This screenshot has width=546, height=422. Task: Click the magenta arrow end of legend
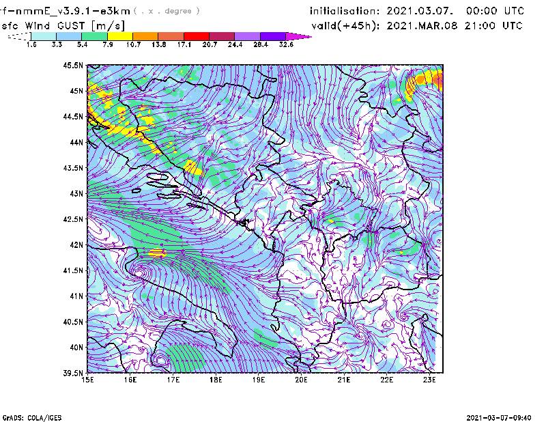point(298,36)
